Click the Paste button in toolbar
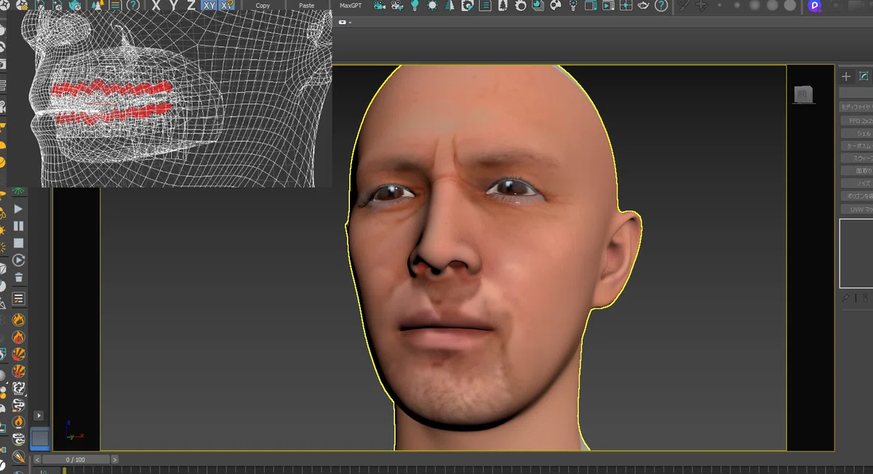 click(307, 5)
